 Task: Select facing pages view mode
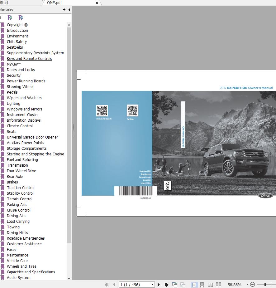(210, 285)
